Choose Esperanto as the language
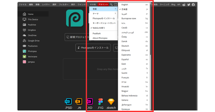 tap(134, 55)
